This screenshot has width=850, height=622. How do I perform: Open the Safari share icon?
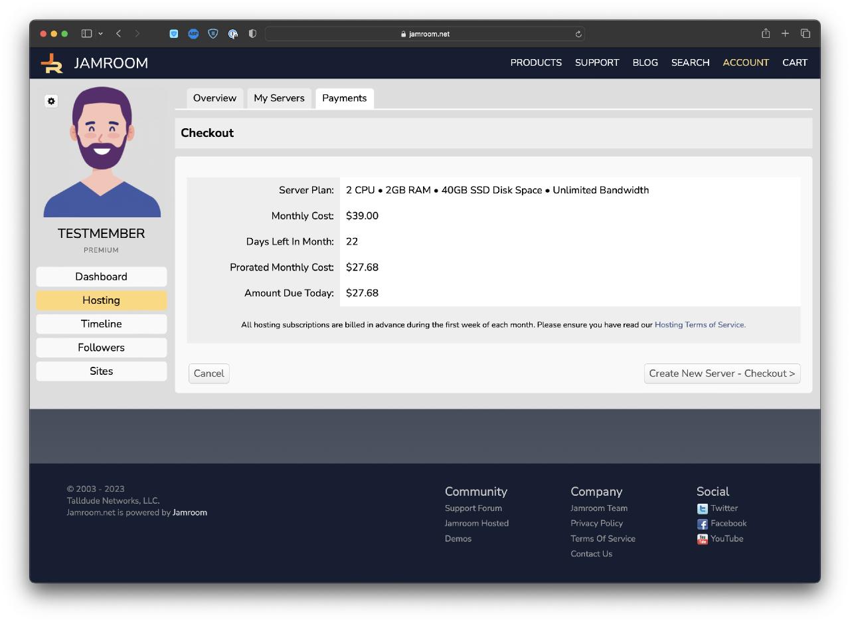pyautogui.click(x=766, y=34)
